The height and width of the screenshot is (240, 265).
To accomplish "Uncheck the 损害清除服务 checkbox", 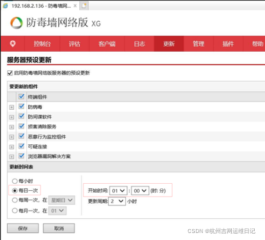I will 21,126.
